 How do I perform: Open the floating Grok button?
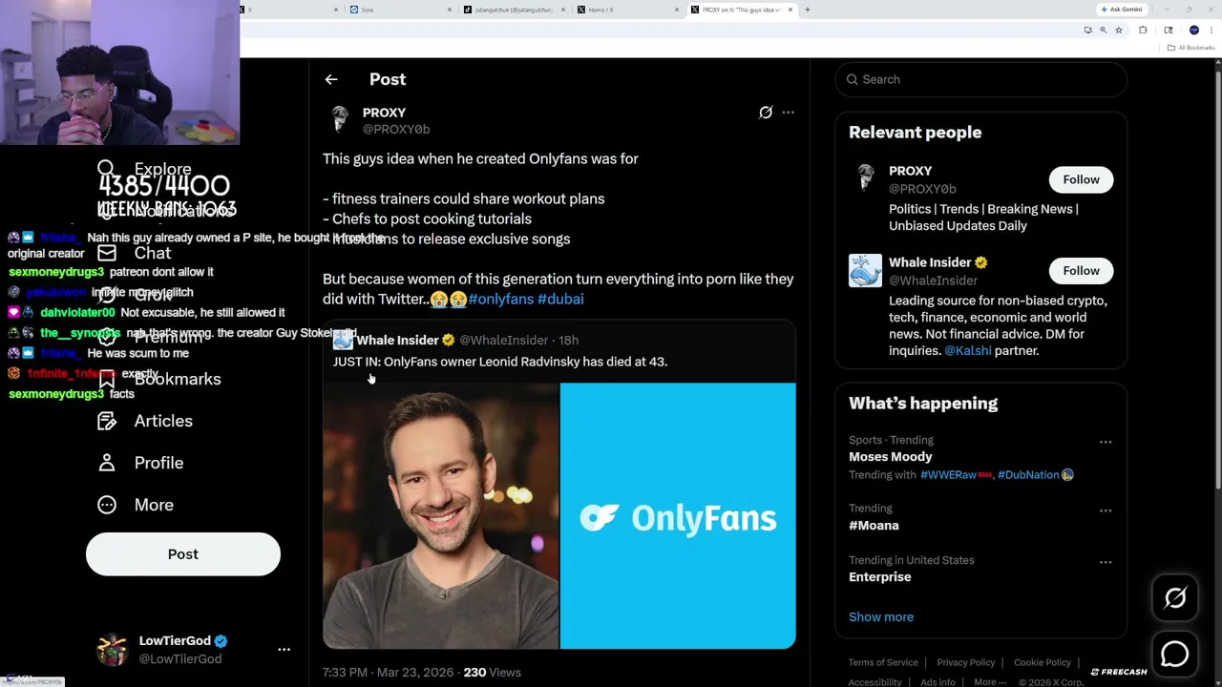[x=1175, y=598]
